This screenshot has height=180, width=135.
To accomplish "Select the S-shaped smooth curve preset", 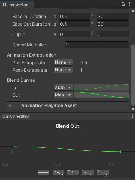I will coord(103,172).
